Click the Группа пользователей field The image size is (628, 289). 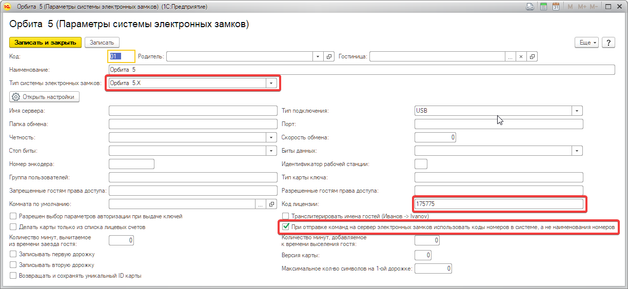tap(193, 177)
